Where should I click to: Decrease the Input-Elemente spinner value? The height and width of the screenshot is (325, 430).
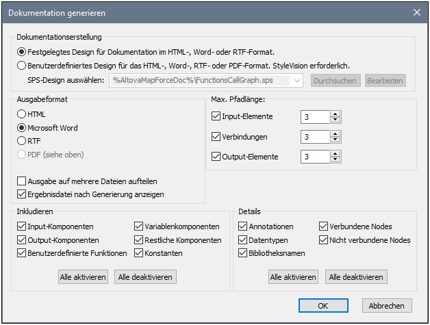(x=335, y=120)
